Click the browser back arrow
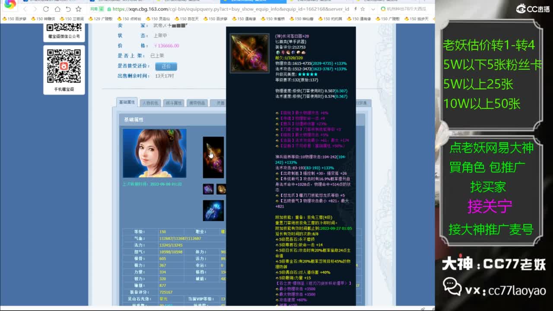 [x=25, y=9]
